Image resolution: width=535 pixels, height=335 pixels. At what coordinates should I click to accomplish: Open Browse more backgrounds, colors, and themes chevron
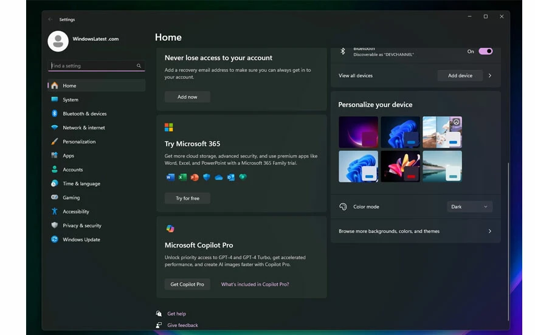(490, 231)
